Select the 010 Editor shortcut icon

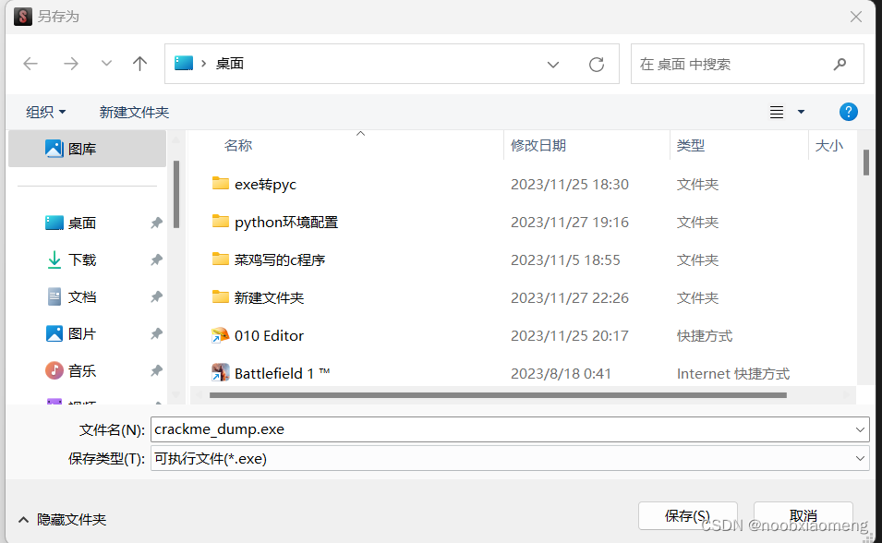(x=221, y=335)
